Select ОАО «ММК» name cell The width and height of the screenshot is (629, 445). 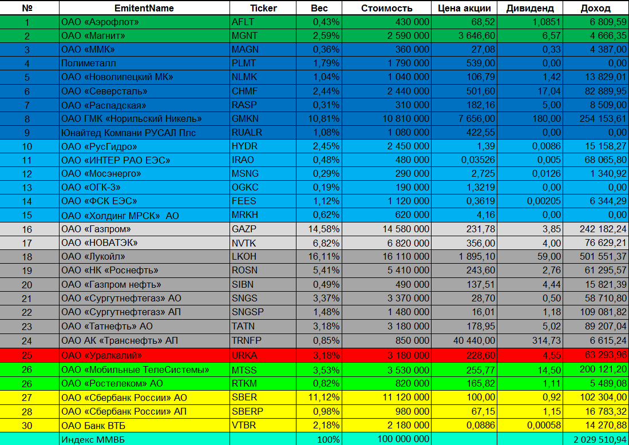pyautogui.click(x=144, y=50)
